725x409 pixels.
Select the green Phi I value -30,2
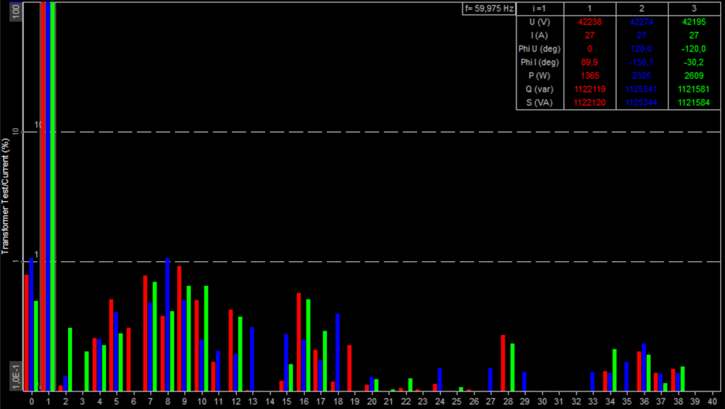pos(694,62)
